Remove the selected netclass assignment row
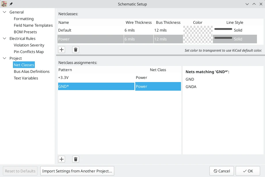 [x=76, y=159]
